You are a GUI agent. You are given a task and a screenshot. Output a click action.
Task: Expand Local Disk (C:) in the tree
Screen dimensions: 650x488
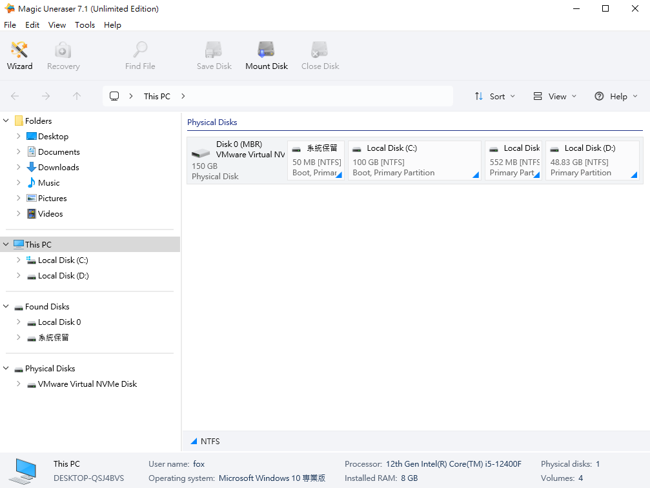[18, 260]
